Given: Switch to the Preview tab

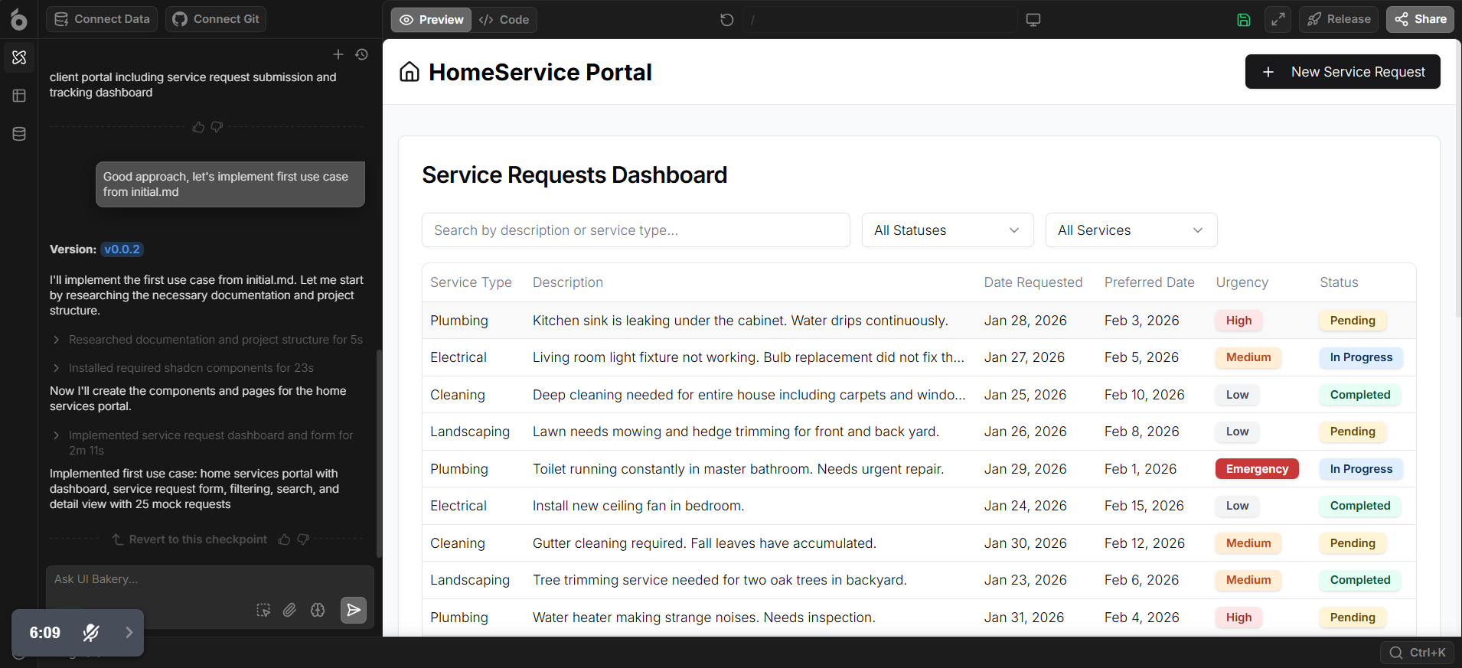Looking at the screenshot, I should 432,20.
